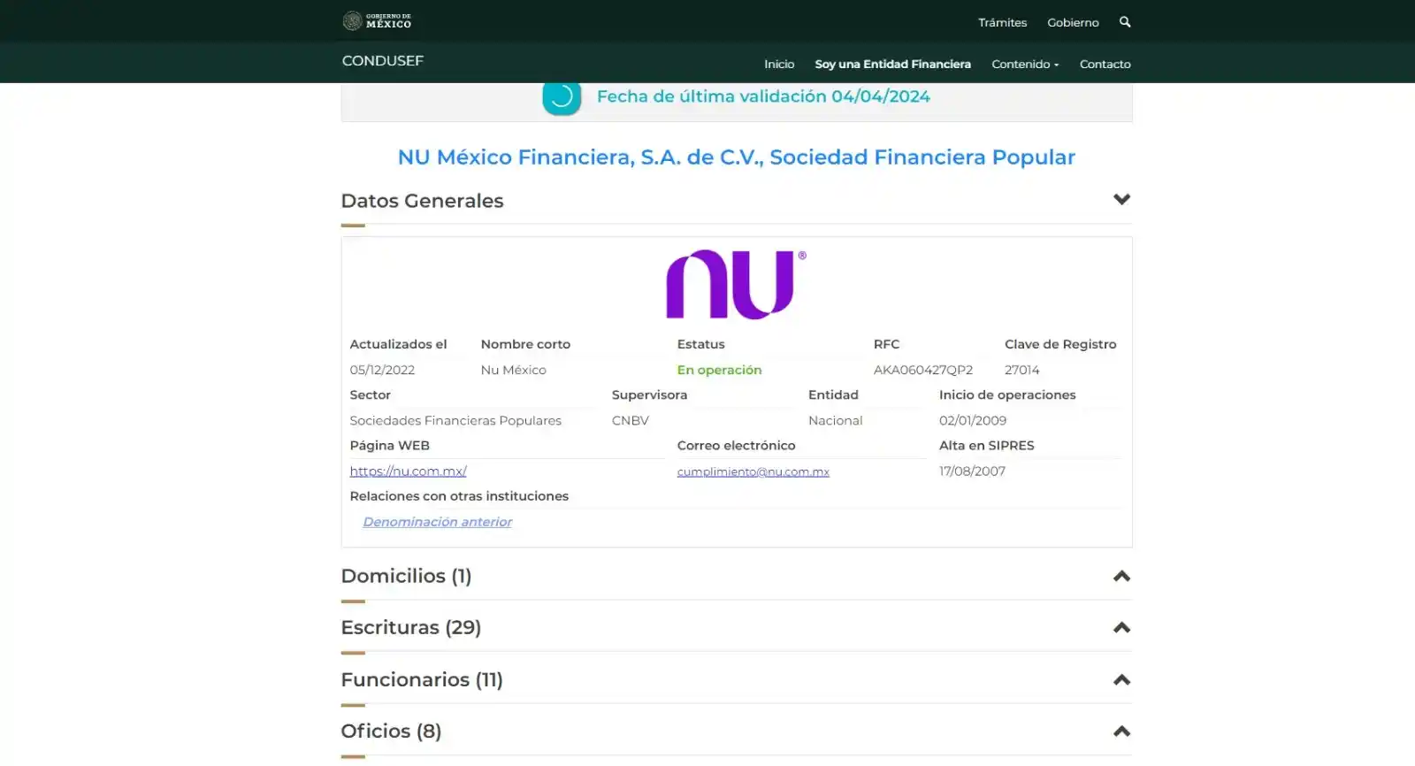Visit the https://nu.com.mx/ web page link
The image size is (1415, 766).
click(408, 471)
